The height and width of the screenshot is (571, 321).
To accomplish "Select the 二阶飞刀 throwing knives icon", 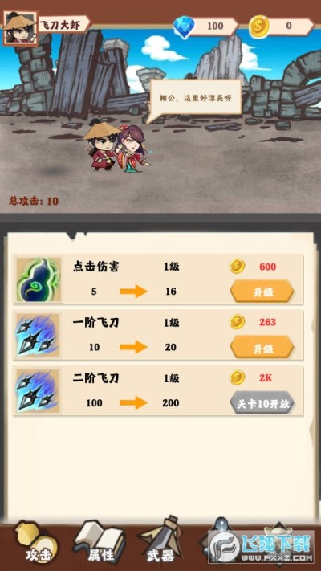I will (38, 391).
